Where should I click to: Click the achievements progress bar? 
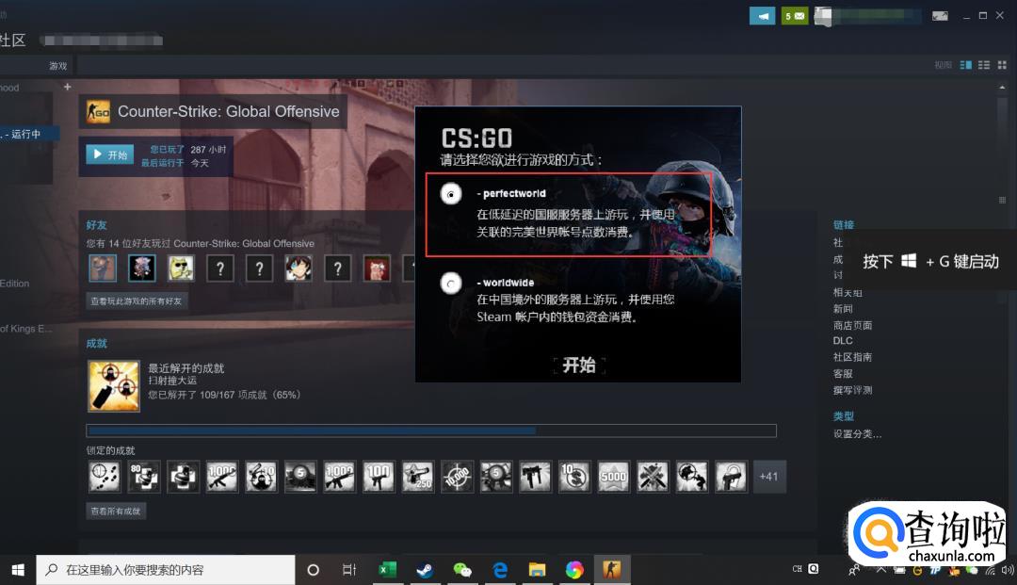[x=431, y=431]
